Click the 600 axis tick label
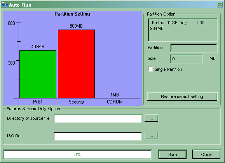The width and height of the screenshot is (225, 163). click(11, 23)
